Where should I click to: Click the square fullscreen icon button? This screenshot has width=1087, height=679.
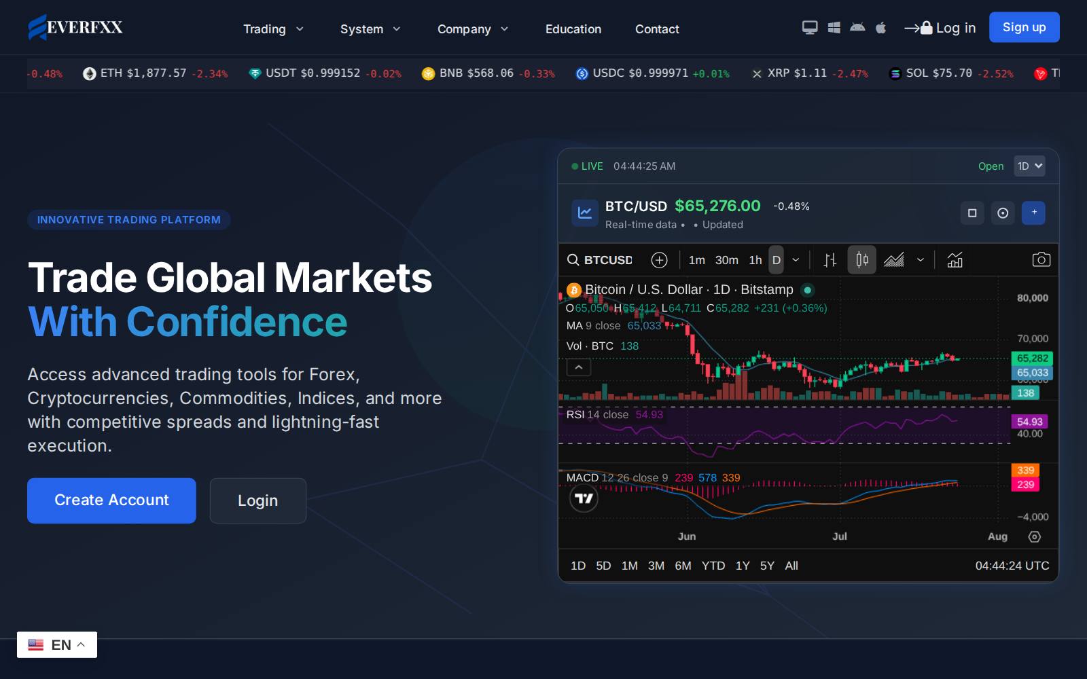(x=972, y=213)
